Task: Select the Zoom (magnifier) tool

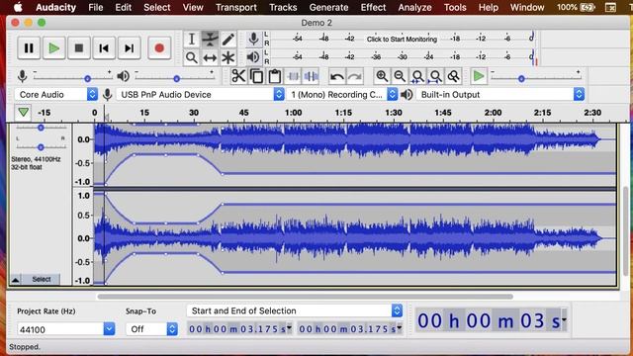Action: (191, 57)
